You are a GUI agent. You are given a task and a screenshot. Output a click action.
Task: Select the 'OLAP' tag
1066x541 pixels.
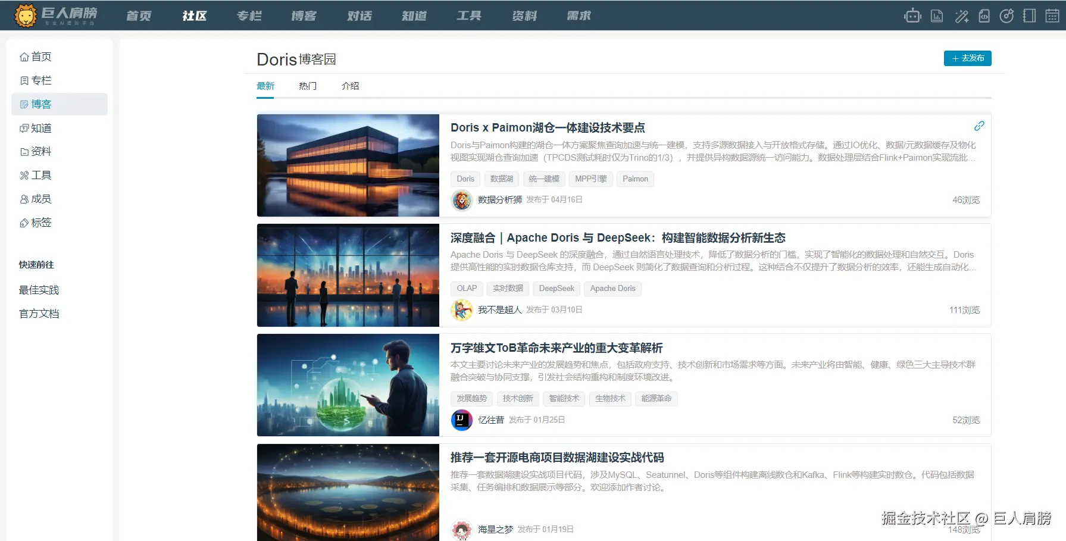coord(467,289)
